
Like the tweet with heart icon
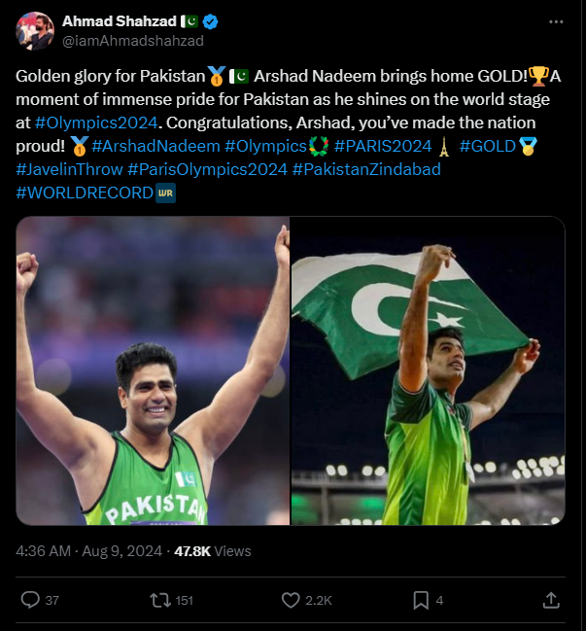290,600
